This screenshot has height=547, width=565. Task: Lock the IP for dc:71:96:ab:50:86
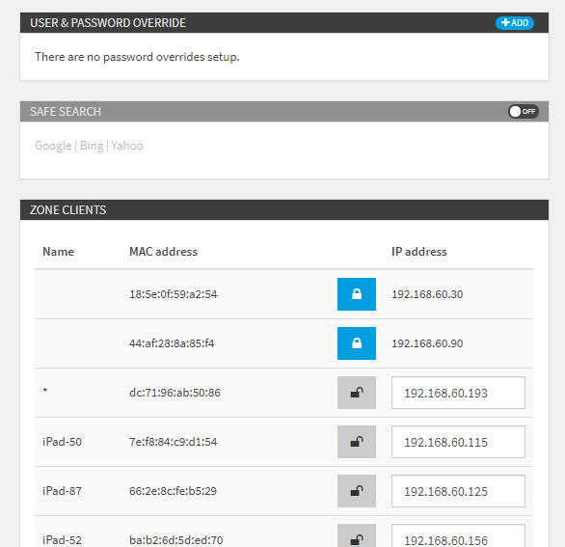(x=357, y=393)
